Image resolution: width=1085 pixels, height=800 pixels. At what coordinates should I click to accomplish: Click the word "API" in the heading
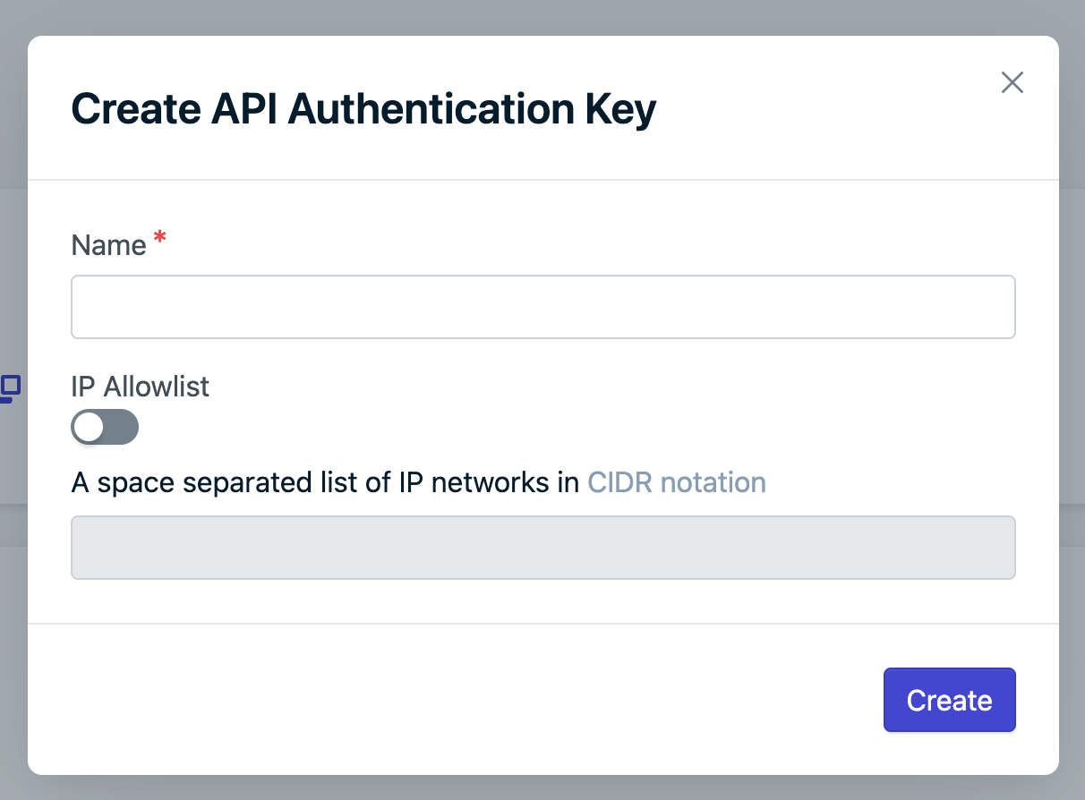click(244, 109)
